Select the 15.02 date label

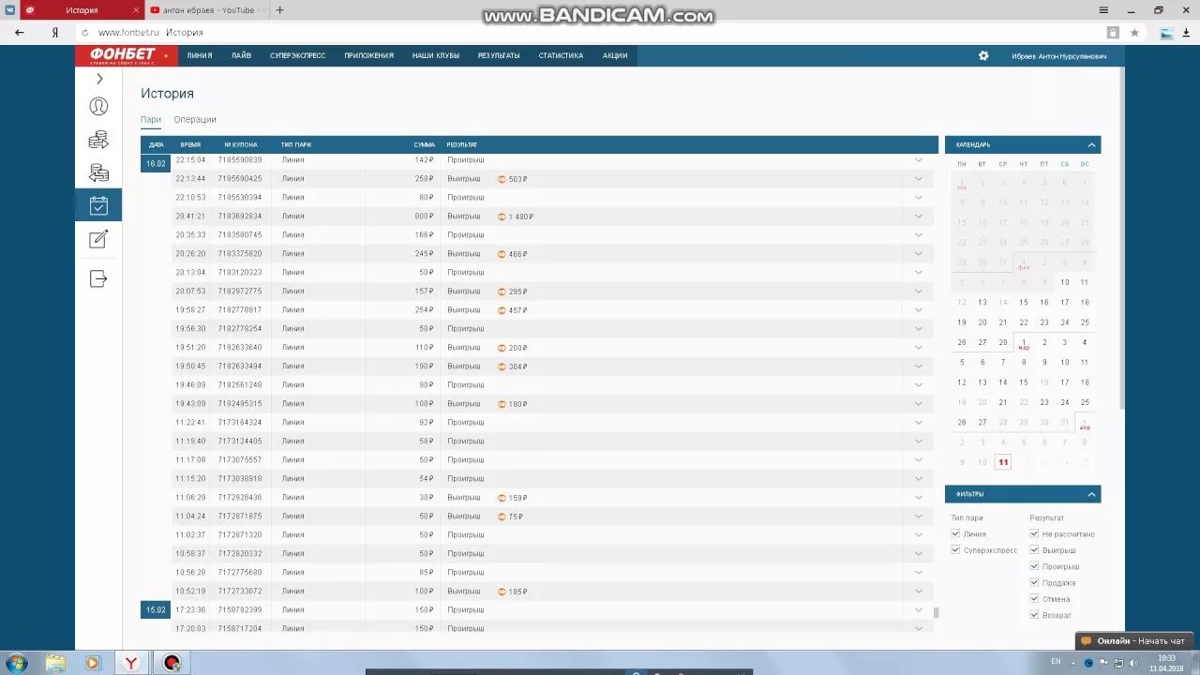[156, 610]
